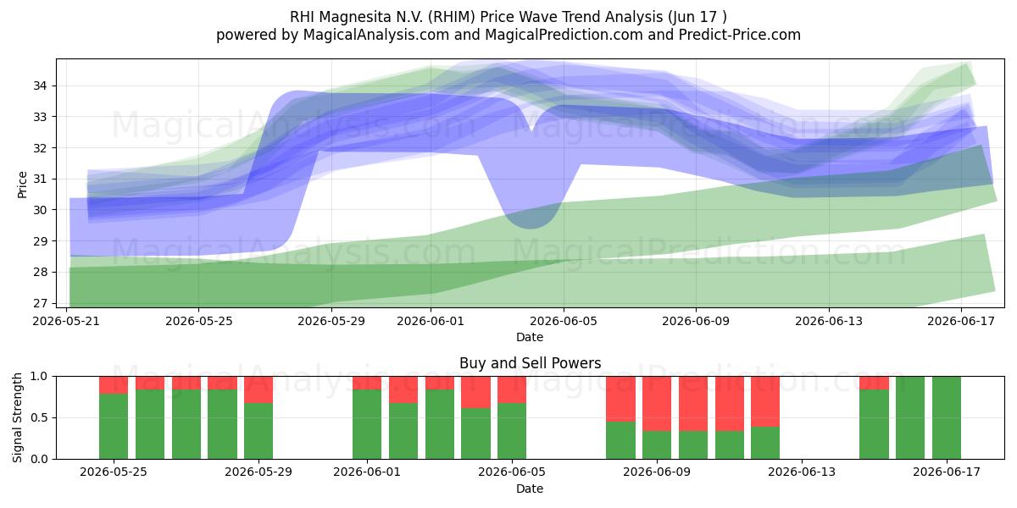Click price chart date tick 2026-05-25
This screenshot has width=1017, height=508.
pyautogui.click(x=198, y=321)
